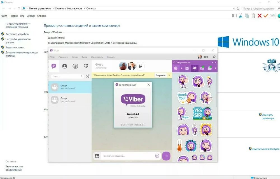Click viber.com link in About dialog

133,117
